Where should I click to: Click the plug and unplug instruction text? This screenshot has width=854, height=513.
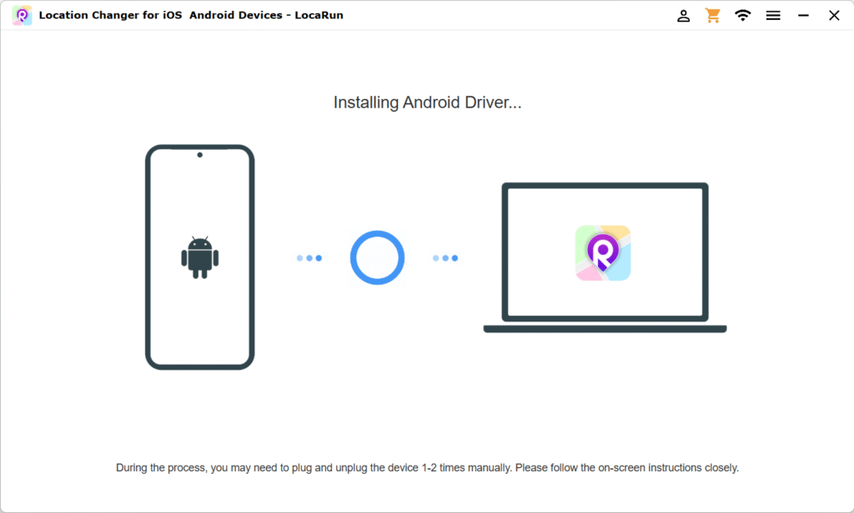(428, 468)
